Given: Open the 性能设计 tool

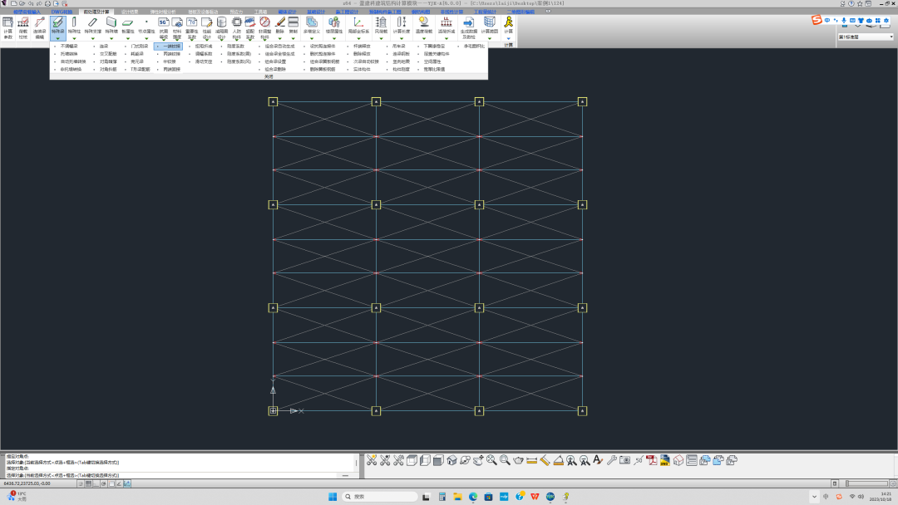Looking at the screenshot, I should click(x=207, y=28).
